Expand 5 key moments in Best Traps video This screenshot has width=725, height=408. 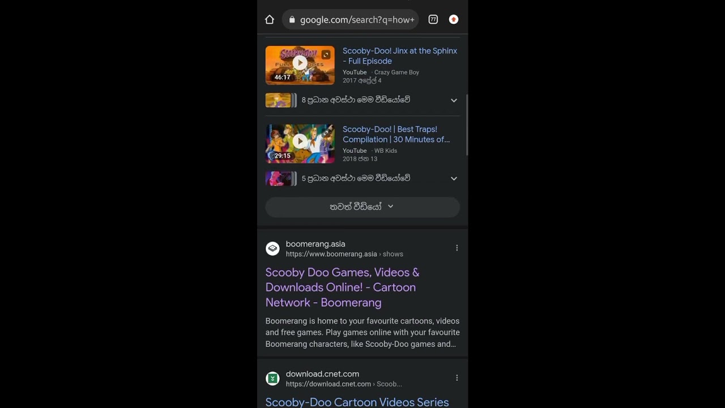pos(454,178)
